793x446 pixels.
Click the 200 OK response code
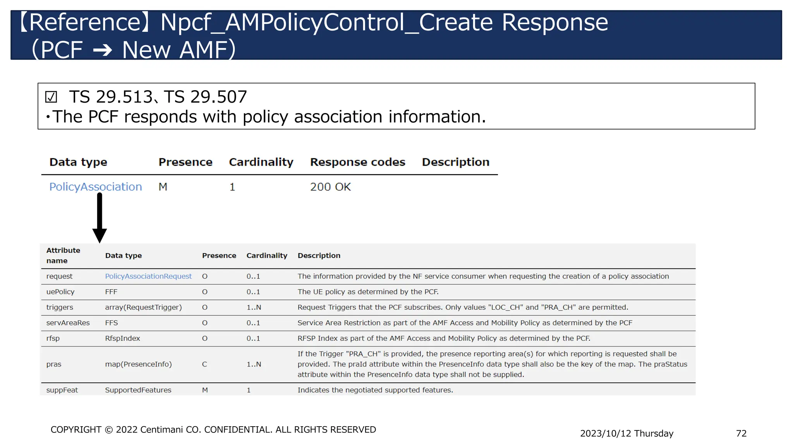(x=330, y=187)
